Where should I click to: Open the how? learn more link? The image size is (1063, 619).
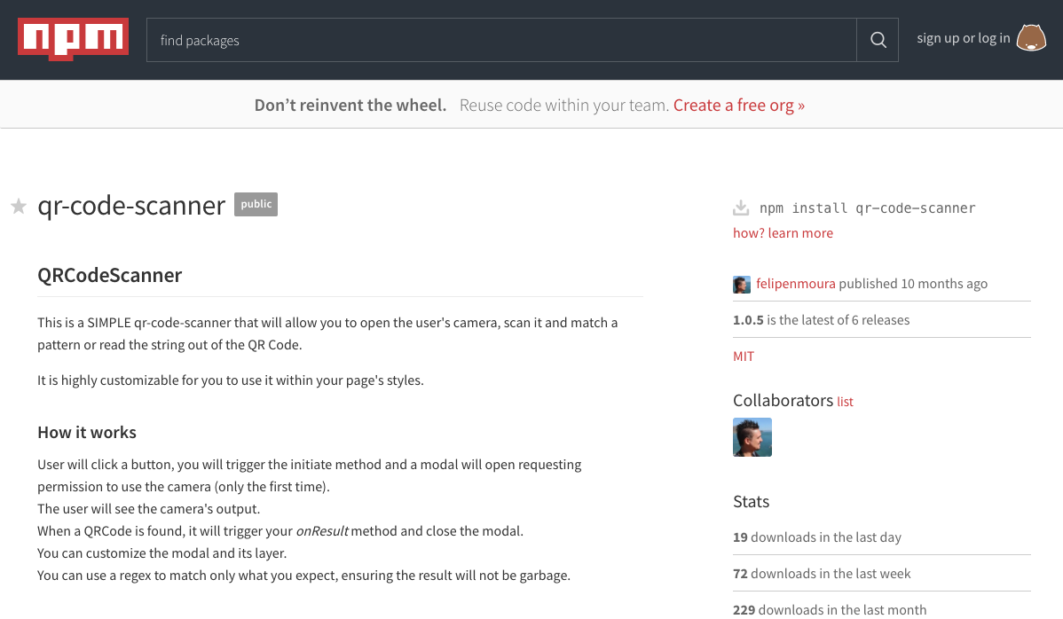pos(783,233)
